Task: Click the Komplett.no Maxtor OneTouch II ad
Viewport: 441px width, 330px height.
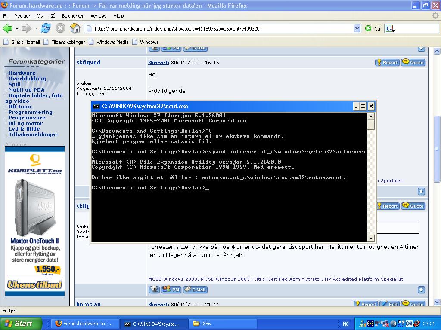Action: tap(35, 221)
